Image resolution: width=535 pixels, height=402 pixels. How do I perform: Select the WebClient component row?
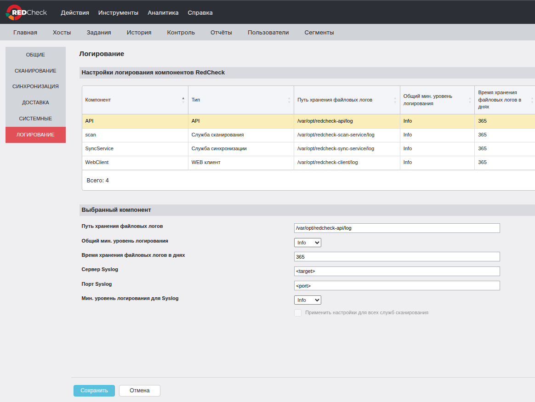pos(308,163)
